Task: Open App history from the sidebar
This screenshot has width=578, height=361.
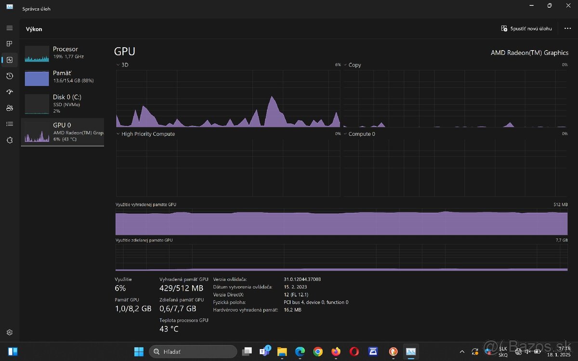Action: (x=10, y=76)
